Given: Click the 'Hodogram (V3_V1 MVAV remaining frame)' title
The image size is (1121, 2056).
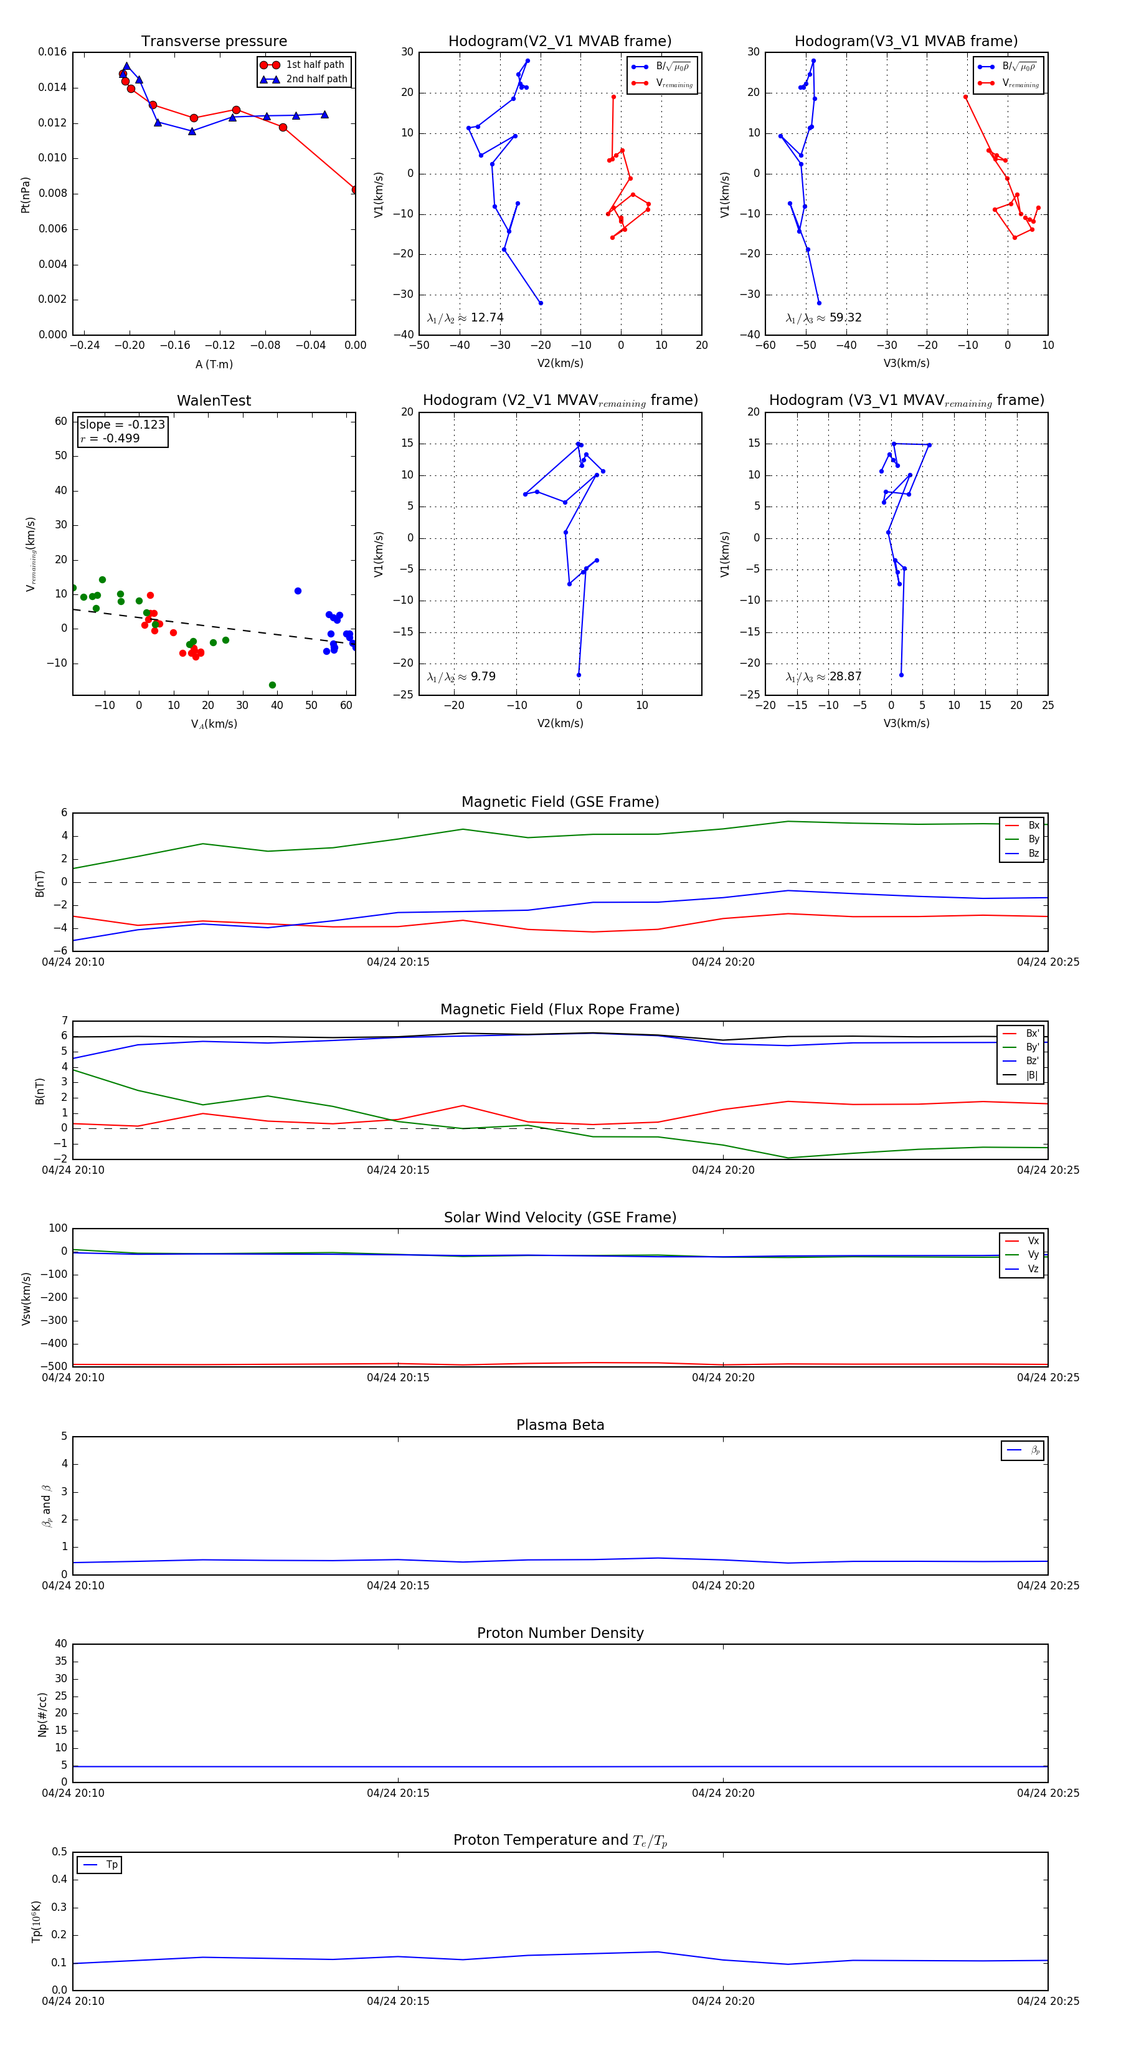Looking at the screenshot, I should tap(906, 401).
